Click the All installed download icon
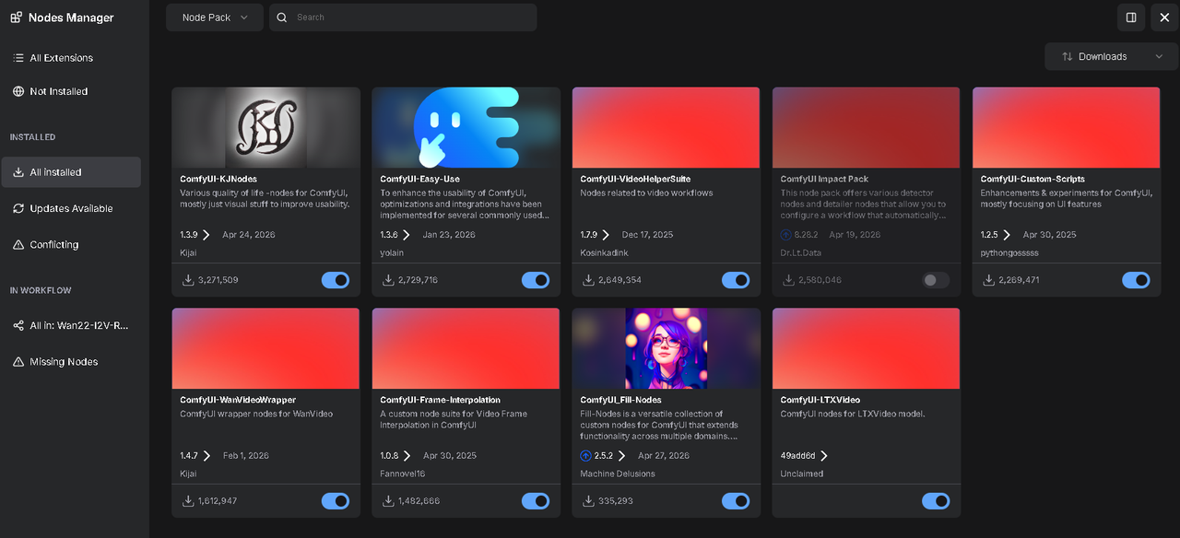Screen dimensions: 1180x538 tap(18, 172)
